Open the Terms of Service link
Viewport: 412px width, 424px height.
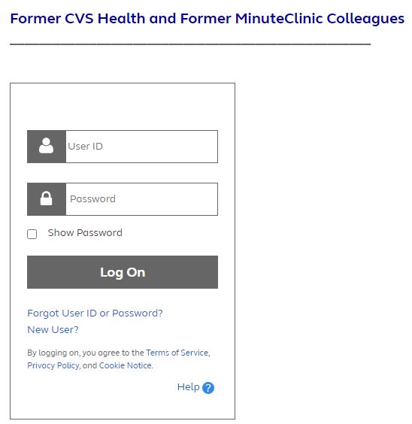click(177, 353)
